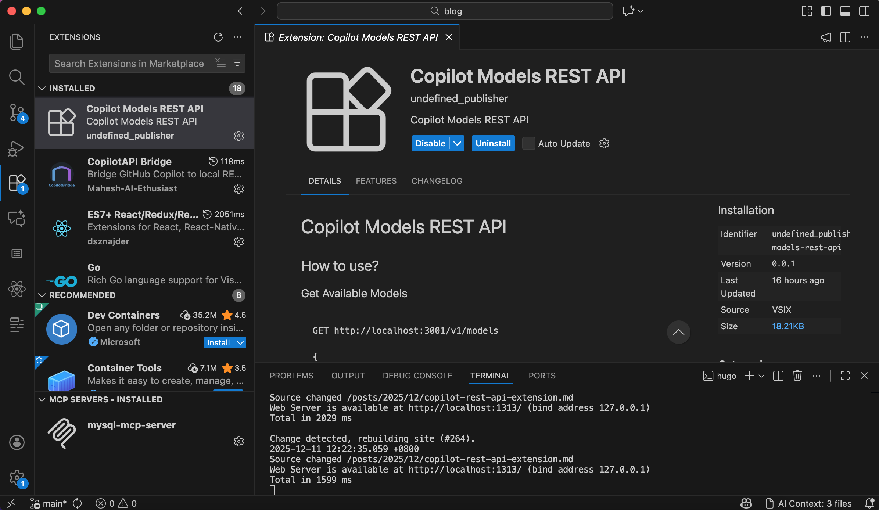The image size is (879, 510).
Task: Click the filter extensions icon in search box
Action: (237, 63)
